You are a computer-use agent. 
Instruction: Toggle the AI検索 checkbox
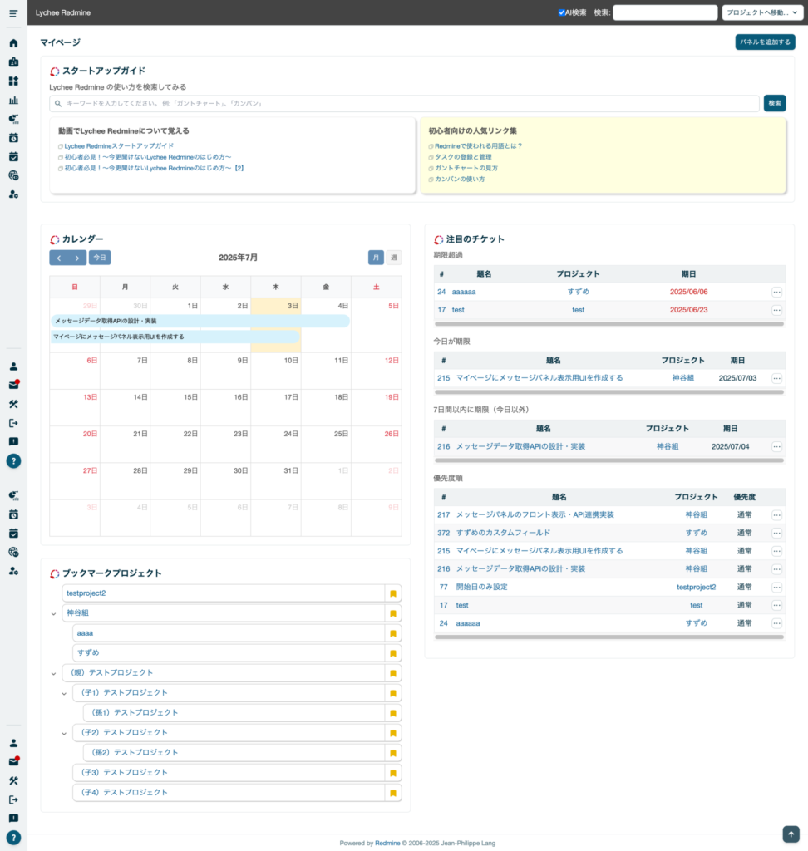561,12
